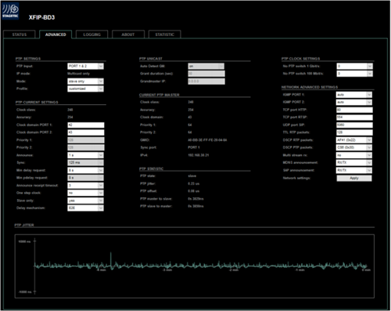
Task: Click the Stagetec logo
Action: (x=10, y=11)
